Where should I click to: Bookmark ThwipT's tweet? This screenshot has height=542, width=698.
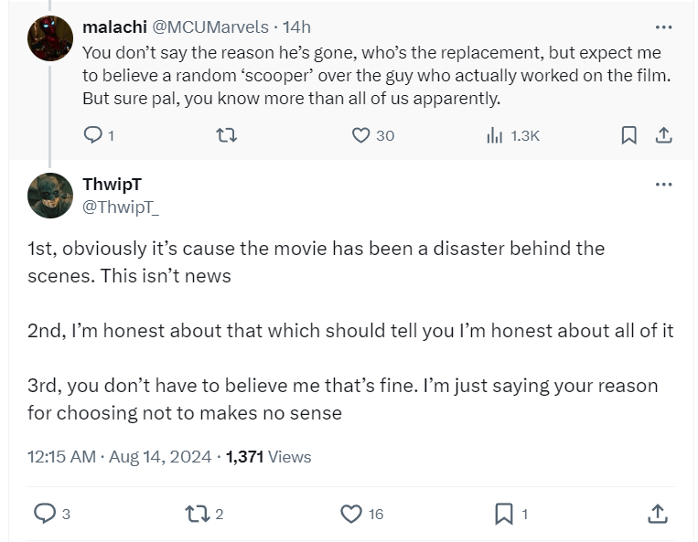pos(503,515)
